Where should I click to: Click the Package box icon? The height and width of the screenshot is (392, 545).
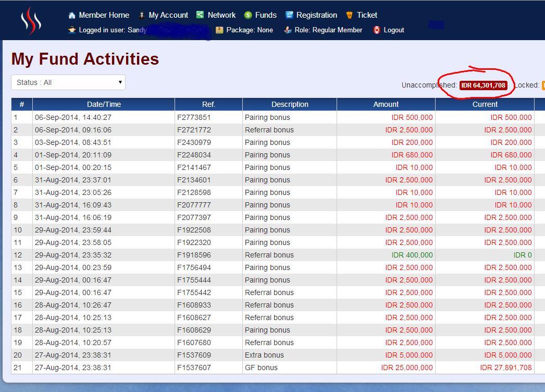point(219,30)
